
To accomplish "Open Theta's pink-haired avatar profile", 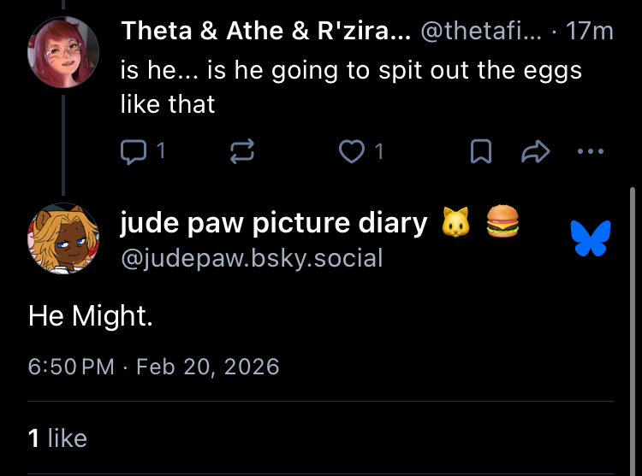I will [62, 51].
